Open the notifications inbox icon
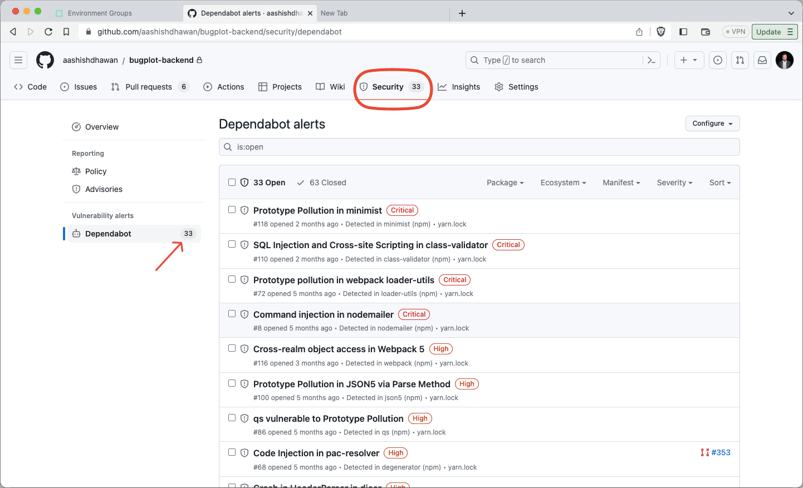This screenshot has width=803, height=488. click(762, 60)
